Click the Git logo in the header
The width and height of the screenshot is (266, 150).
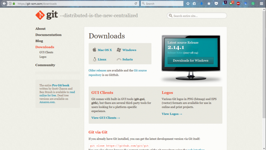click(x=47, y=15)
